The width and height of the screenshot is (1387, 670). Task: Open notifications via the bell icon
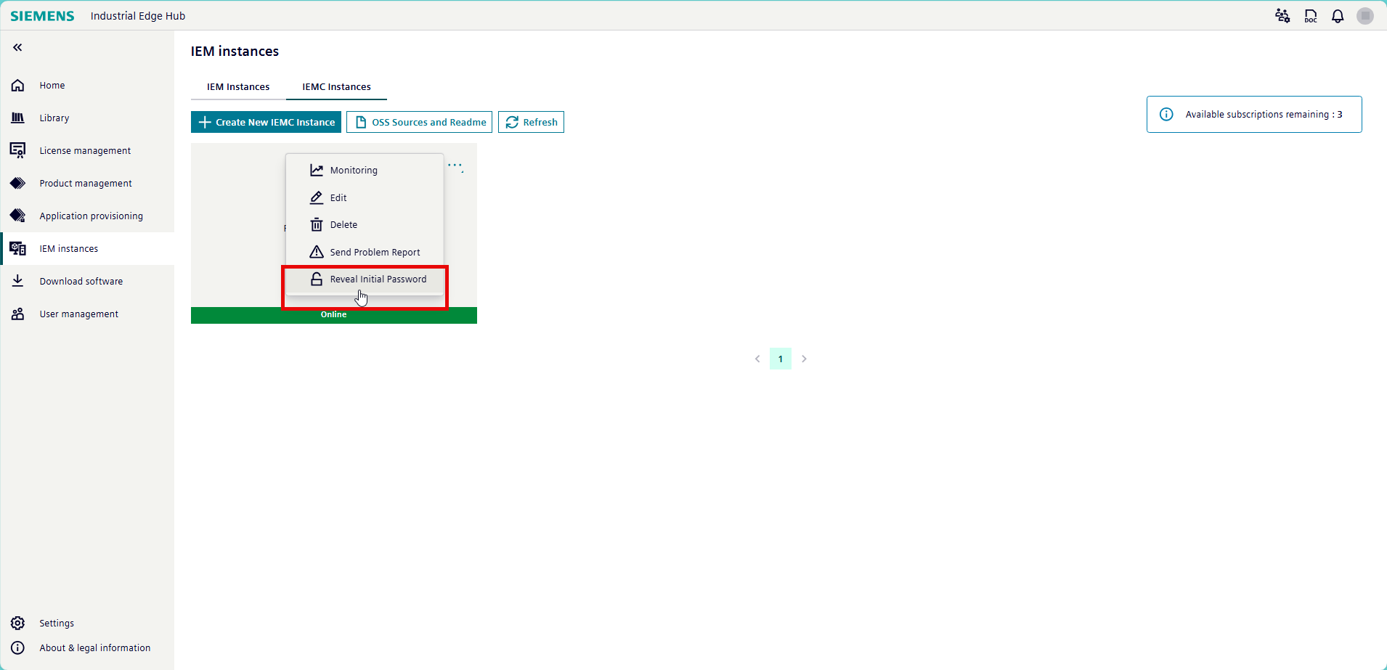point(1337,15)
